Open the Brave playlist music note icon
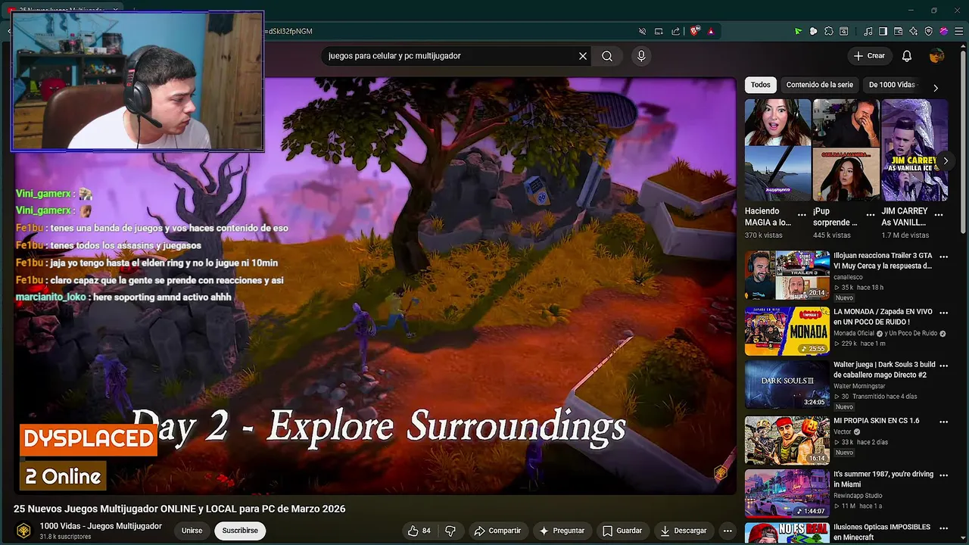 coord(868,31)
